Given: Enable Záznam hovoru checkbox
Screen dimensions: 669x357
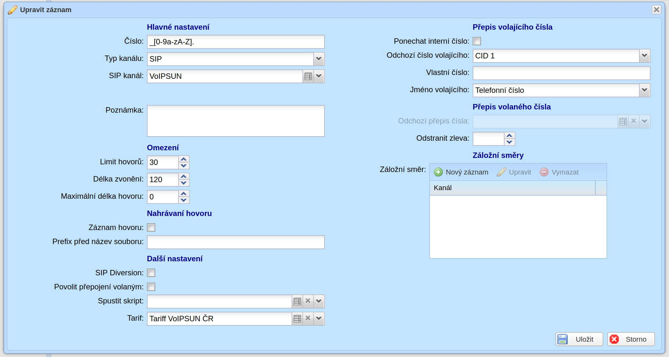Looking at the screenshot, I should (x=151, y=227).
